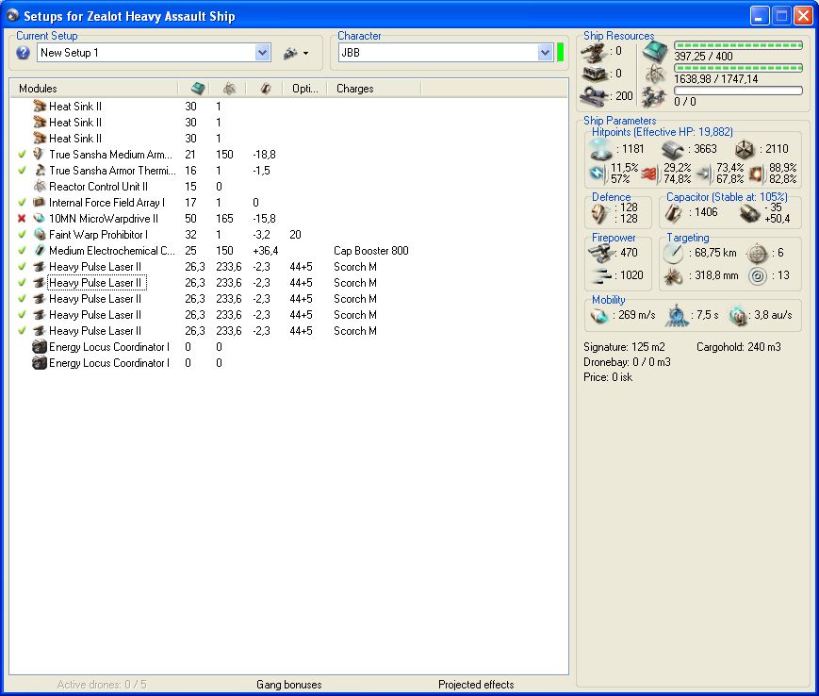
Task: Click the explosive resistance icon
Action: pos(757,173)
